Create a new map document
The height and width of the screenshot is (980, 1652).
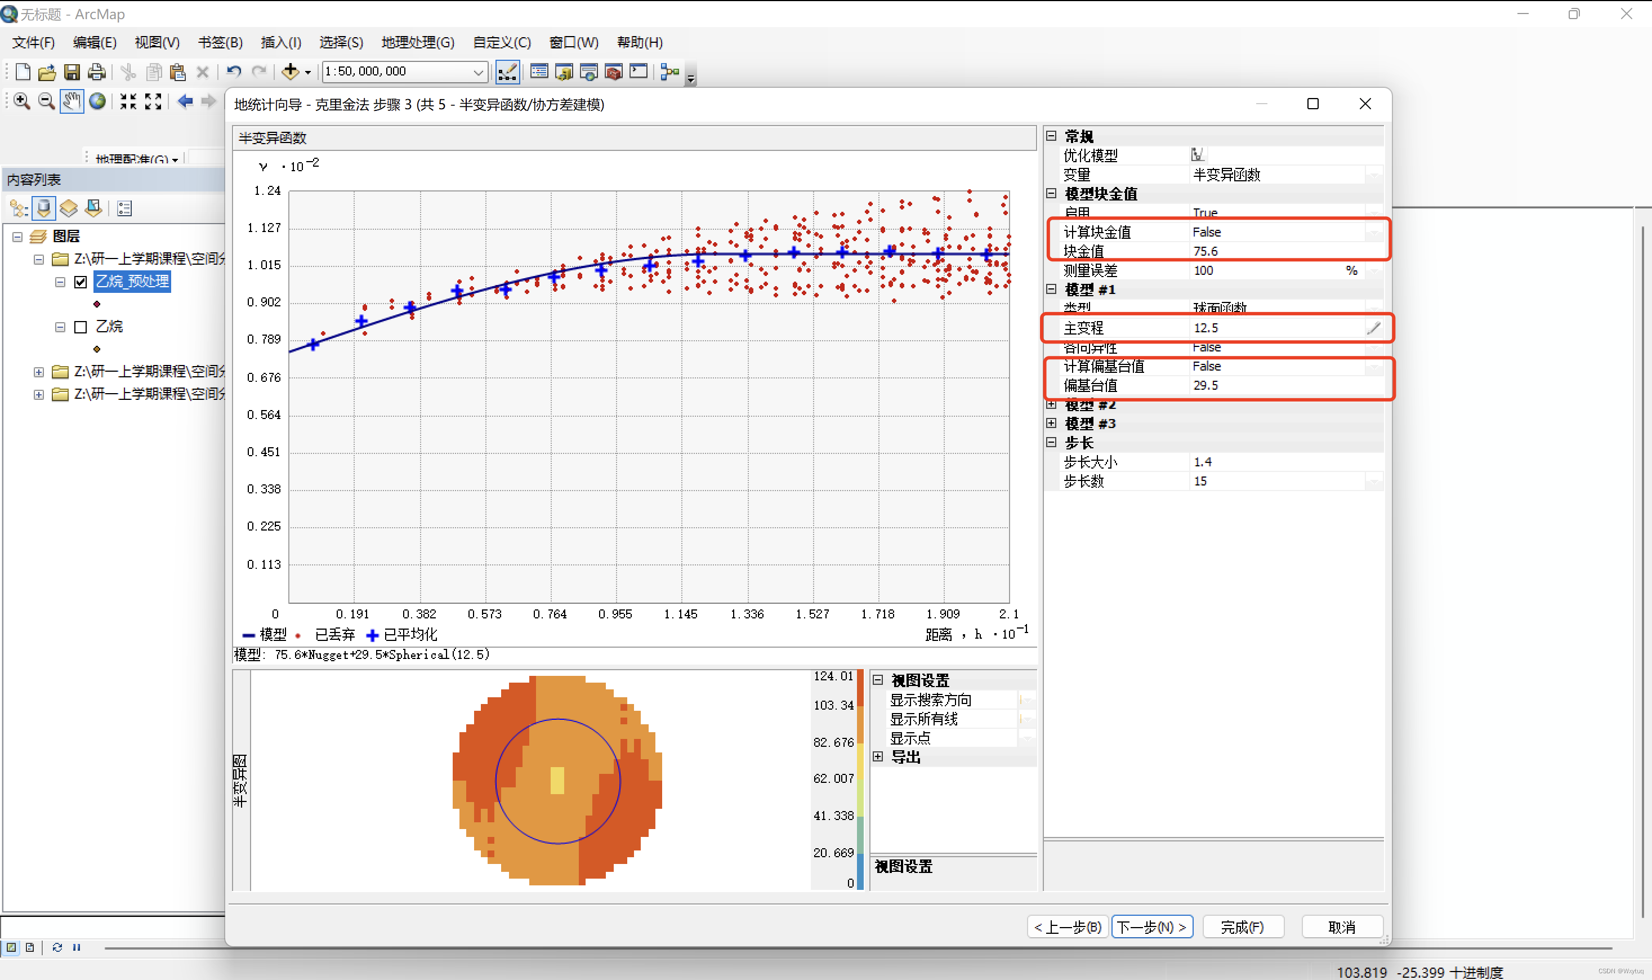coord(23,72)
